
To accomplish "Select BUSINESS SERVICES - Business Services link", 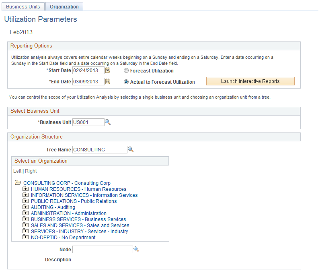I will (78, 219).
